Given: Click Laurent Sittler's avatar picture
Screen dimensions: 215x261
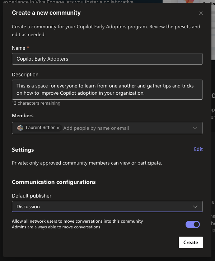Looking at the screenshot, I should (x=20, y=128).
